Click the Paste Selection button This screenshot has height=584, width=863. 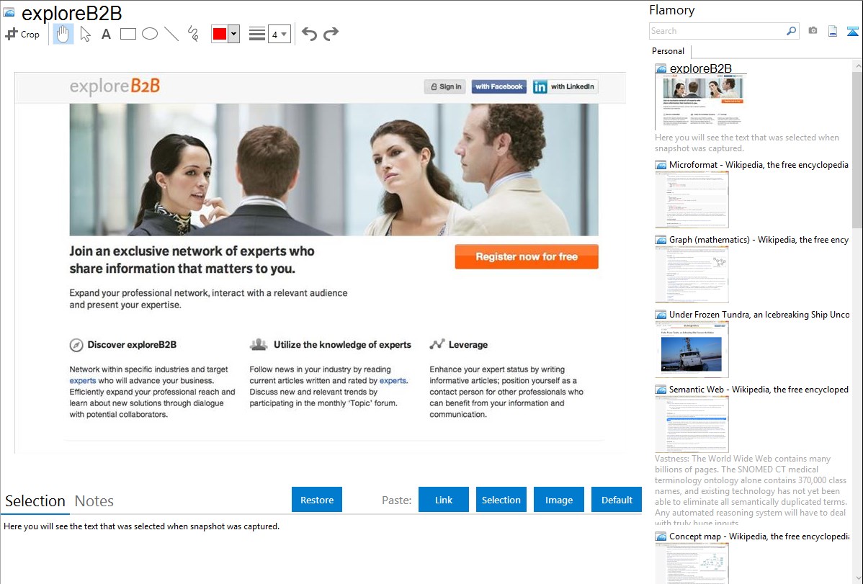click(x=501, y=500)
